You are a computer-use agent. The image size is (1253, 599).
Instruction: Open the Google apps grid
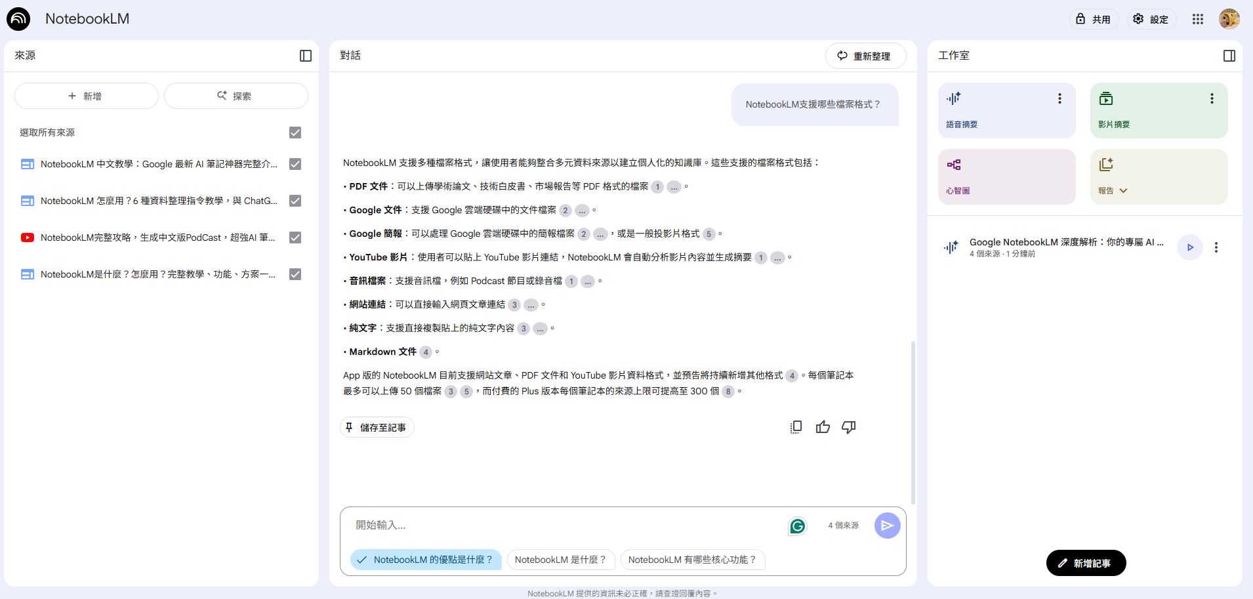tap(1198, 19)
